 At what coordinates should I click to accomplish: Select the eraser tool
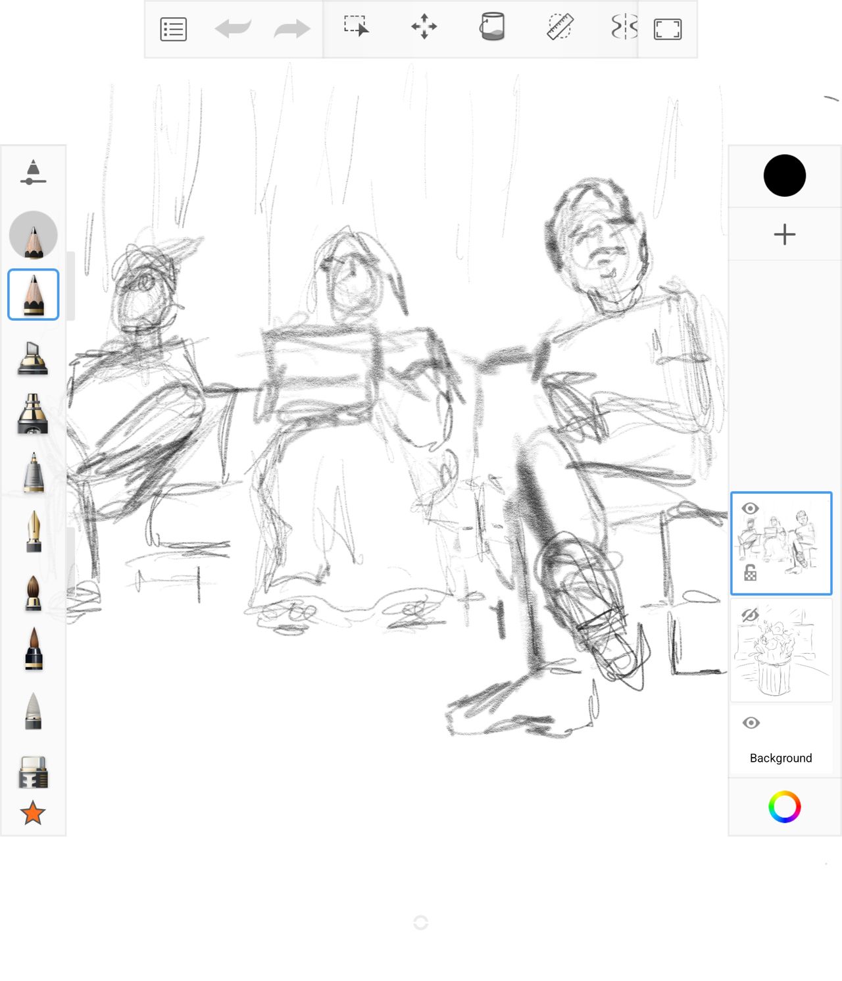(x=33, y=772)
